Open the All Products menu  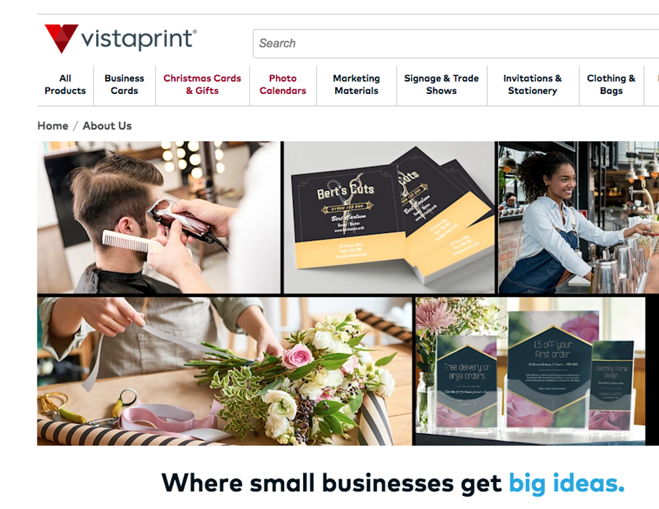[x=65, y=84]
